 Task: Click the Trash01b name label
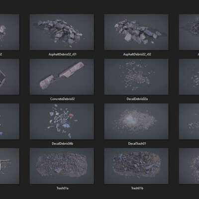[x=137, y=188]
